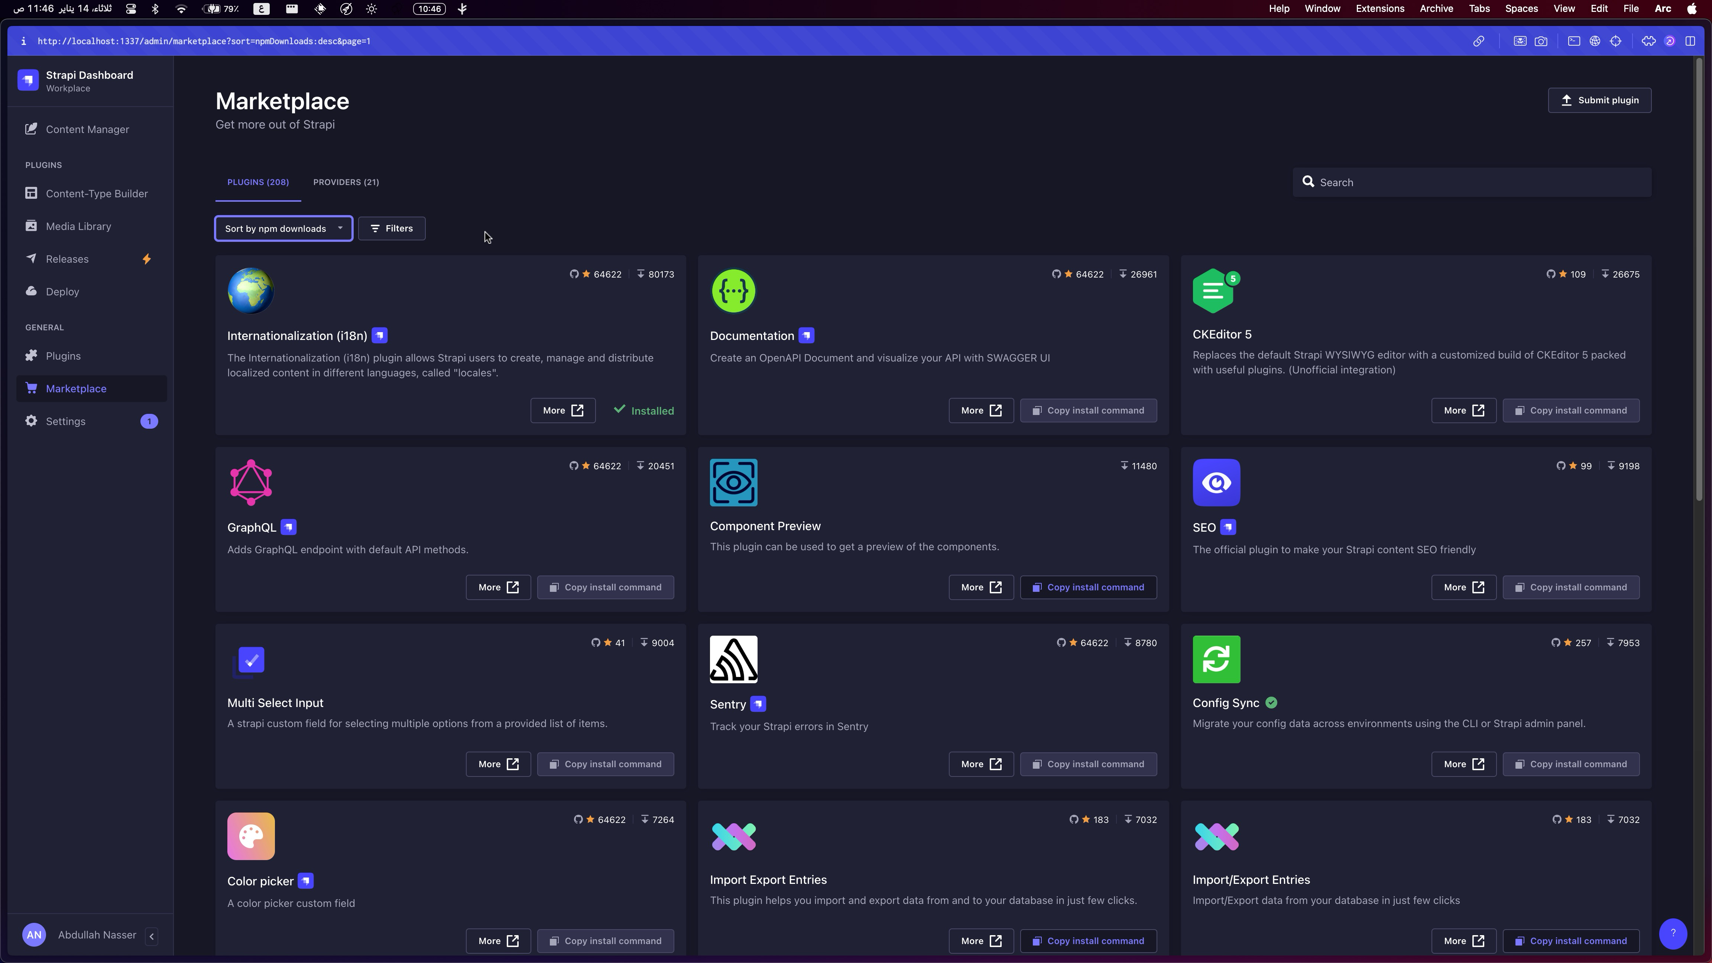Viewport: 1712px width, 963px height.
Task: Open the Spaces menu in the menu bar
Action: pos(1521,9)
